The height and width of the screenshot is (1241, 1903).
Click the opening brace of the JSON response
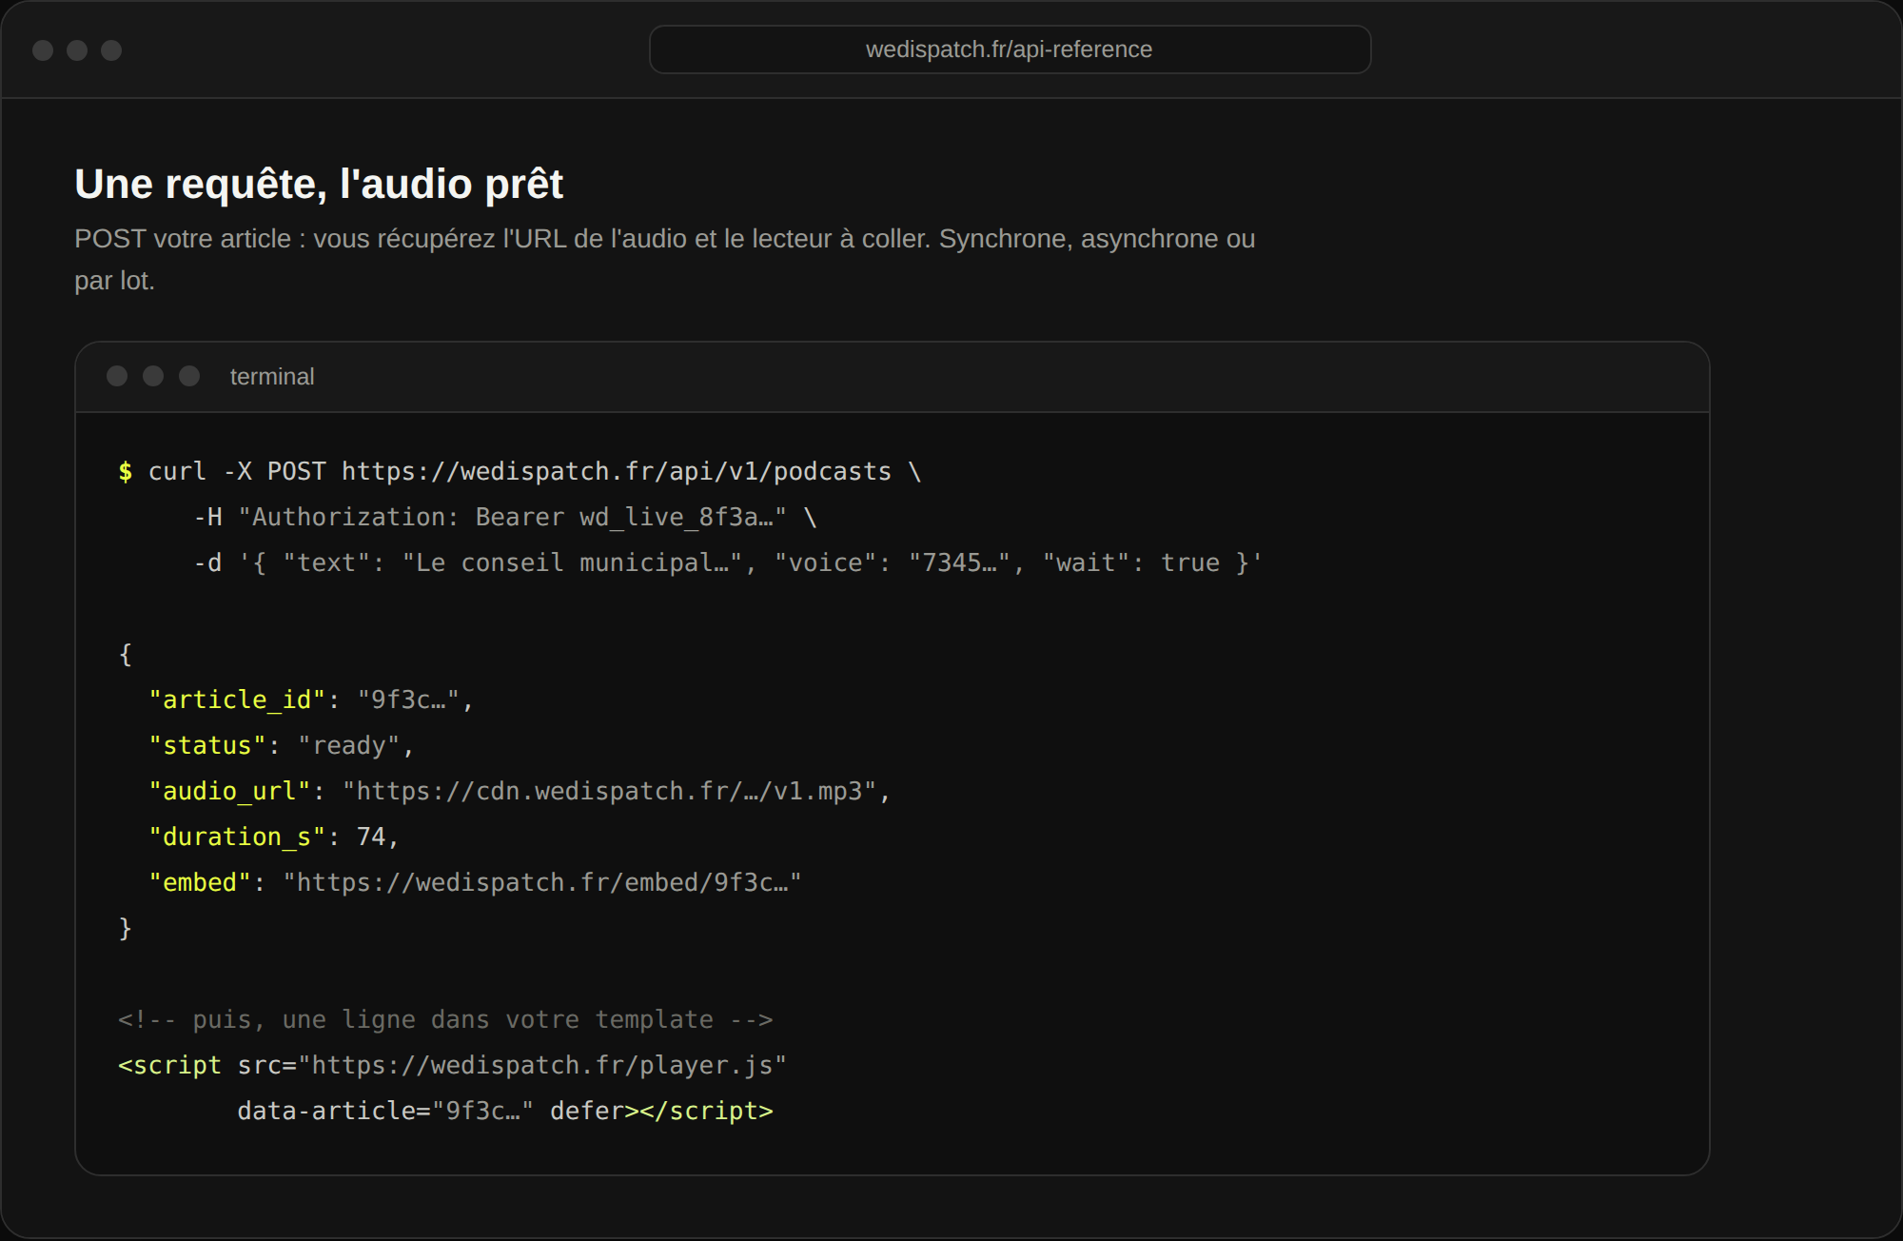click(x=126, y=655)
